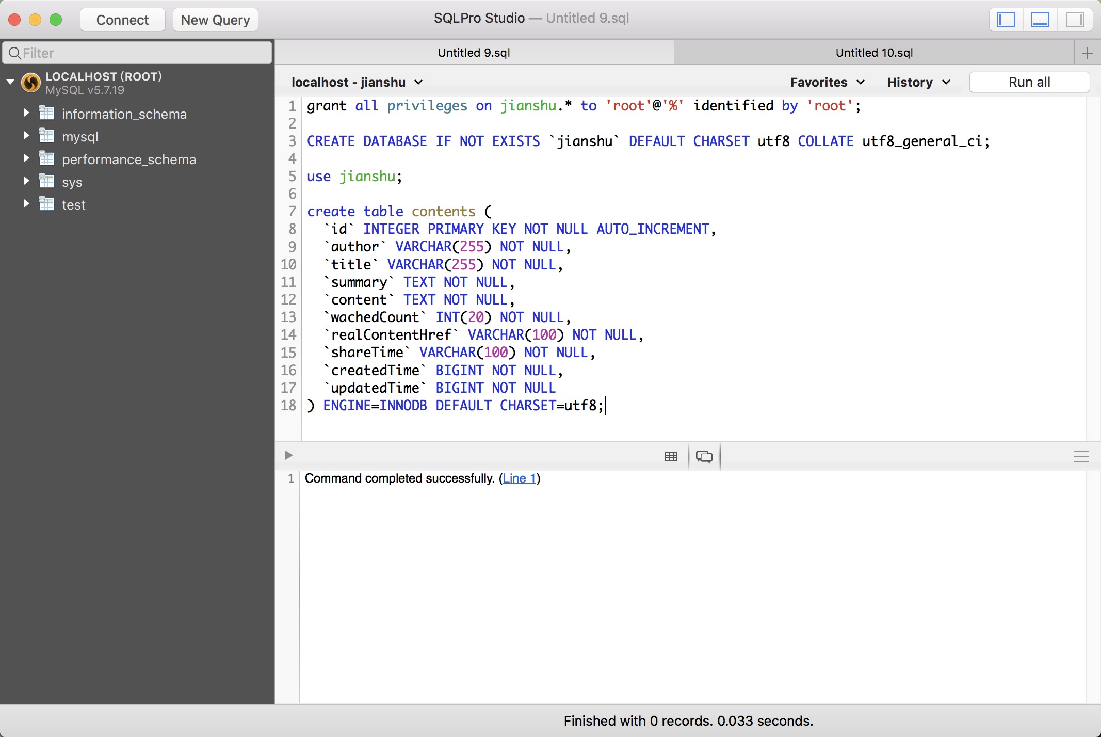The width and height of the screenshot is (1101, 737).
Task: Toggle the left sidebar panel
Action: point(1006,20)
